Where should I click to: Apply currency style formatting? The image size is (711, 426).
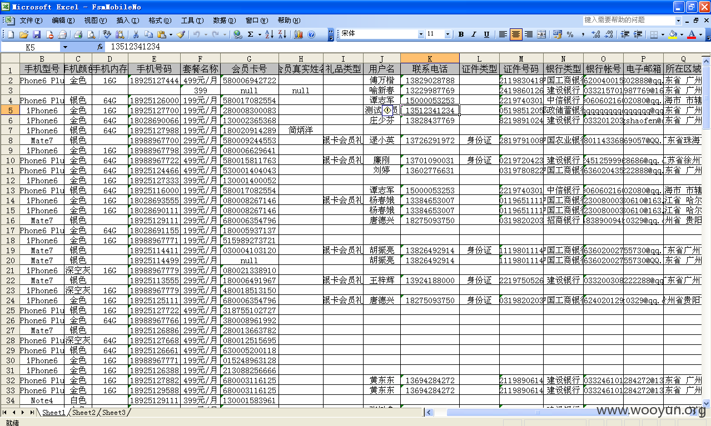click(x=558, y=34)
